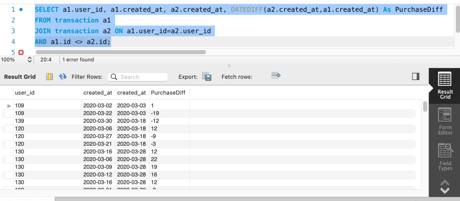Open the Field Types view
The height and width of the screenshot is (201, 460).
click(x=445, y=157)
